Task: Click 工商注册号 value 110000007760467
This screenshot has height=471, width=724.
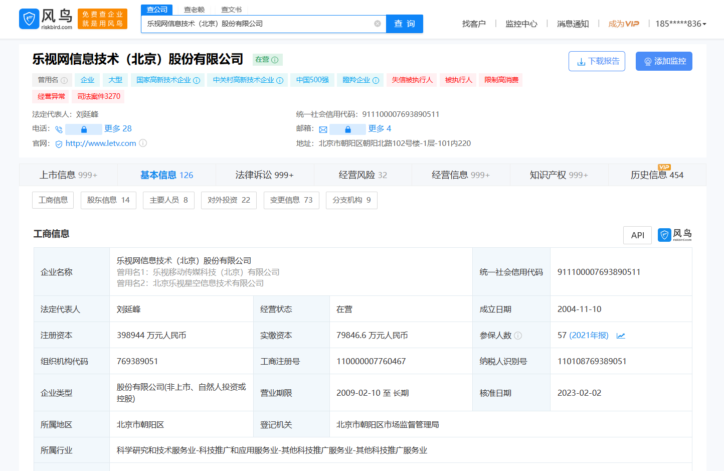Action: point(371,362)
